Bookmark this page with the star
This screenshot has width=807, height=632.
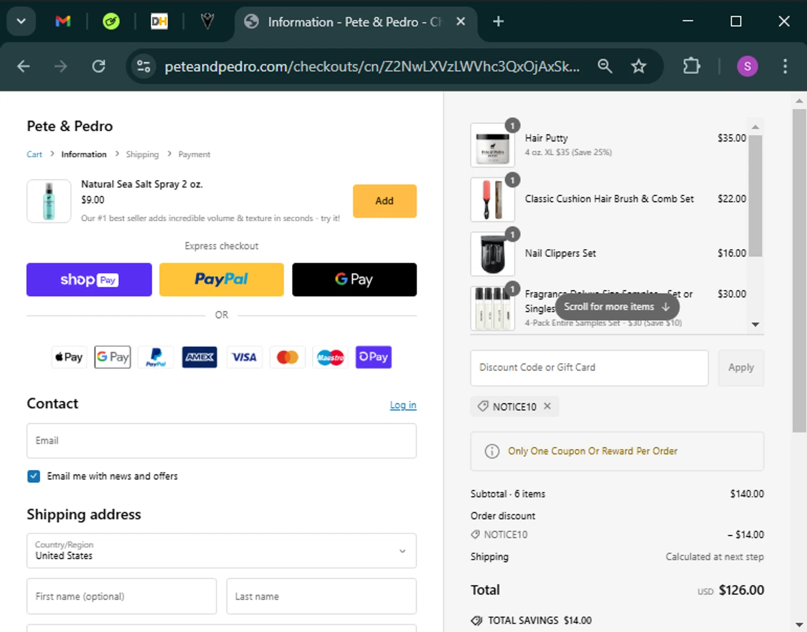pyautogui.click(x=639, y=66)
